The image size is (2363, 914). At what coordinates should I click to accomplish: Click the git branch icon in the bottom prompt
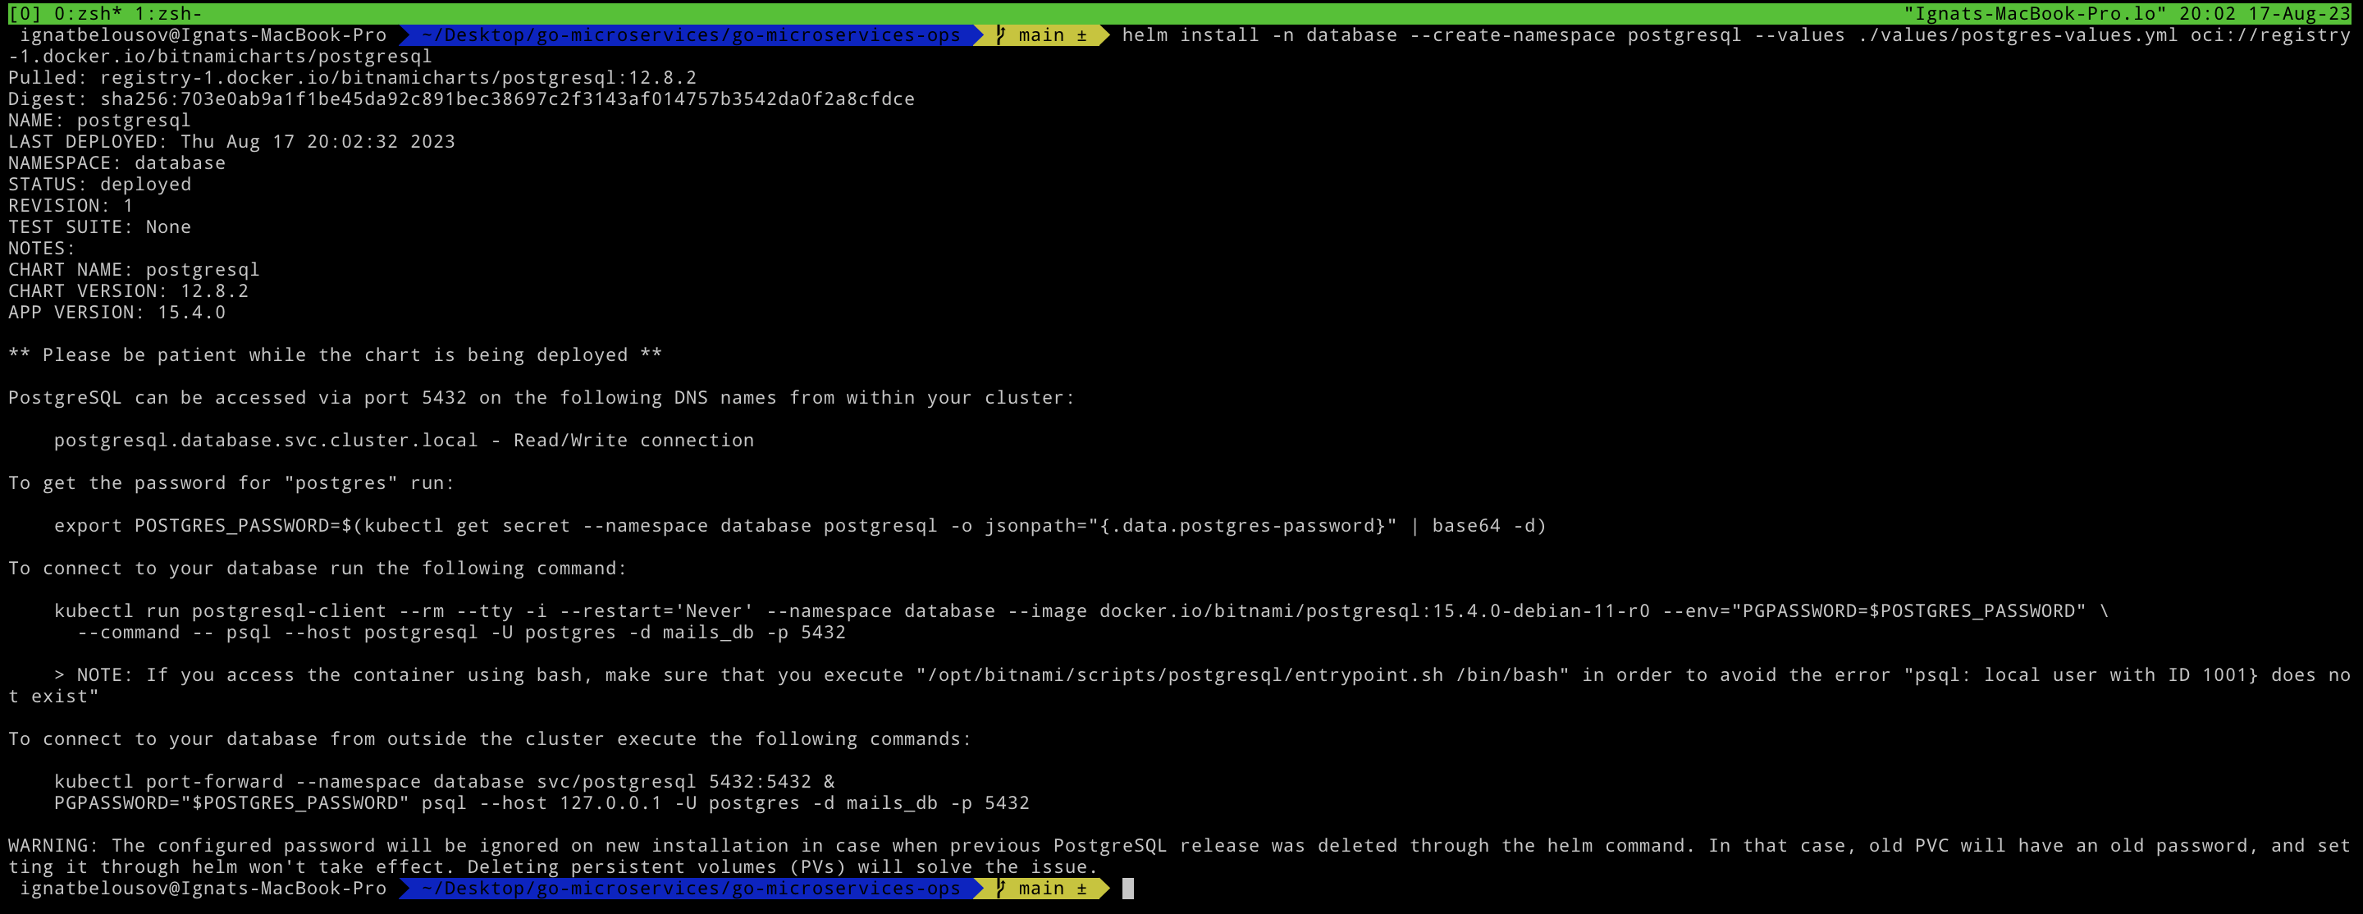click(1001, 889)
